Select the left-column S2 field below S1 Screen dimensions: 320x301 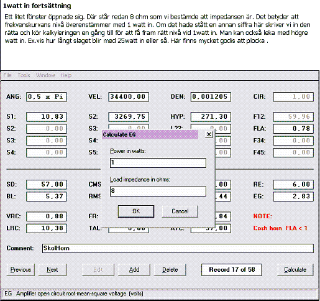47,129
